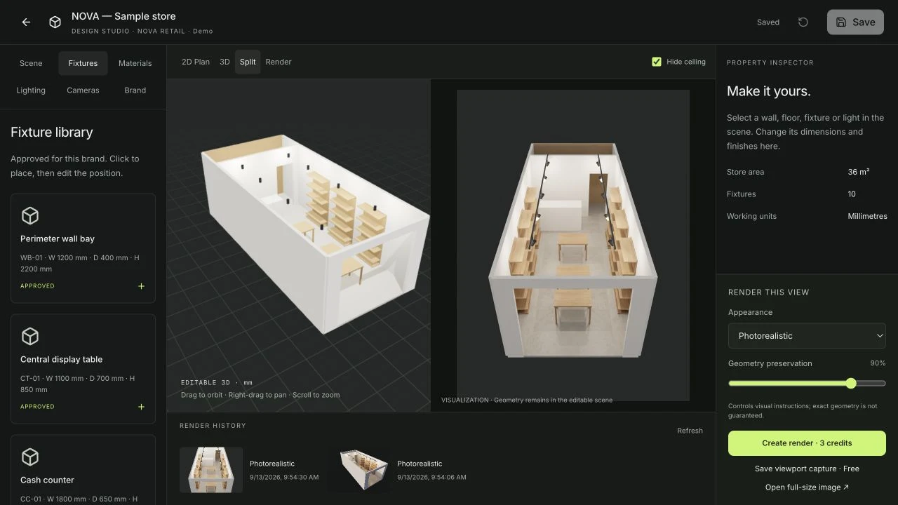
Task: Click the visualization render preview image
Action: (572, 245)
